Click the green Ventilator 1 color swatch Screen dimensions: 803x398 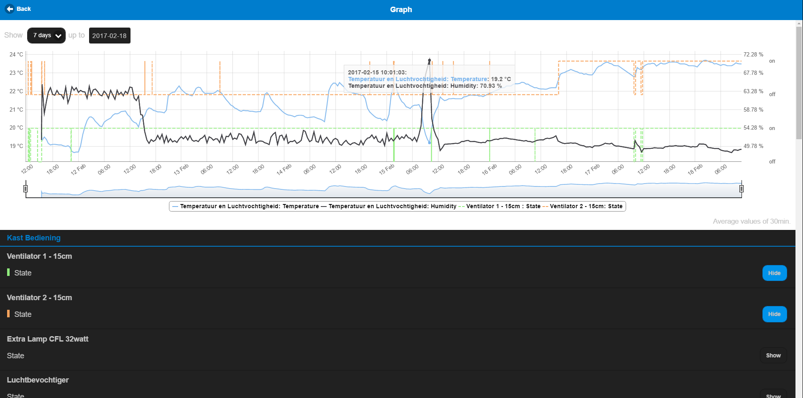(8, 272)
